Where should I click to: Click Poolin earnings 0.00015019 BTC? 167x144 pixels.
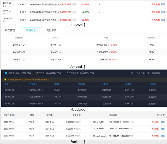[x=73, y=136]
